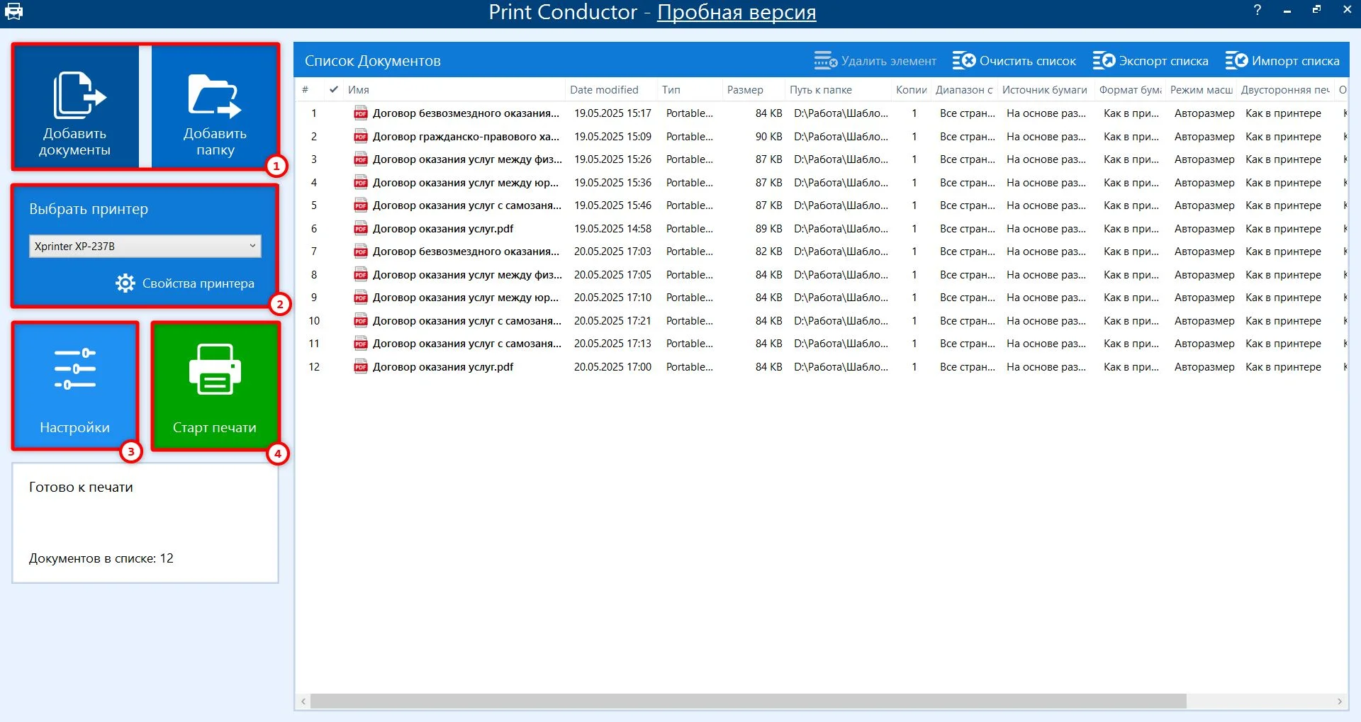
Task: Click Import list (Импорт списка) icon
Action: 1236,61
